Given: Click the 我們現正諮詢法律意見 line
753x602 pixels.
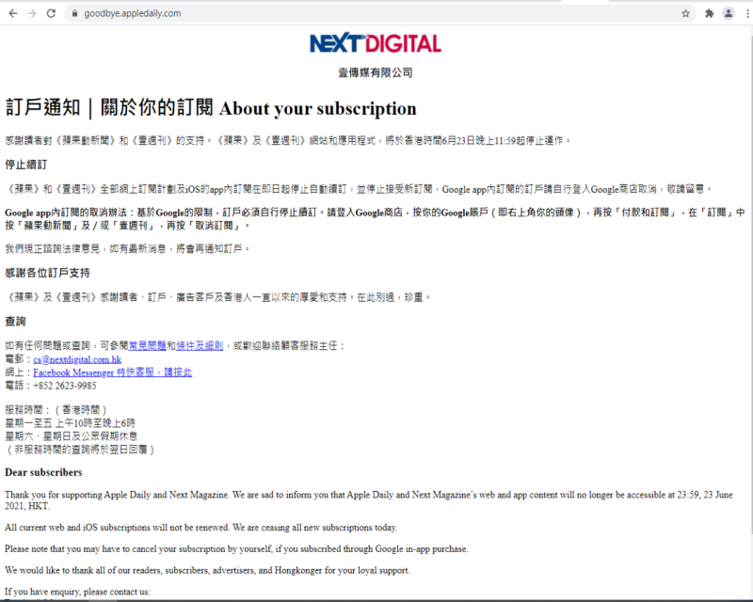Looking at the screenshot, I should point(127,248).
